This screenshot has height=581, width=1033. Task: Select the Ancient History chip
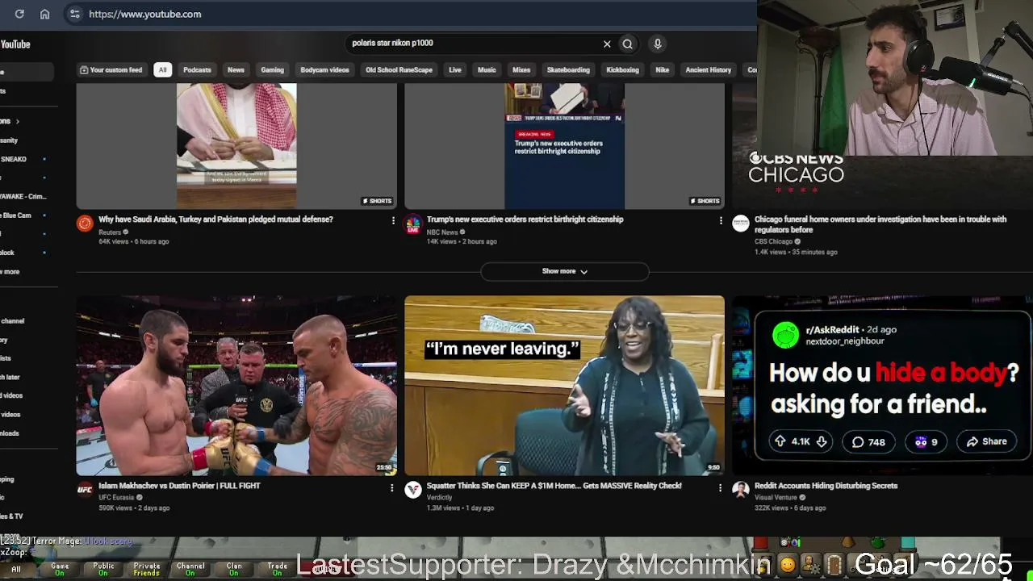(x=708, y=70)
